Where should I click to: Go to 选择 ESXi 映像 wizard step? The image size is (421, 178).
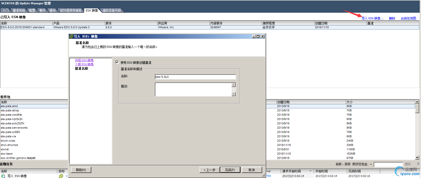click(84, 60)
